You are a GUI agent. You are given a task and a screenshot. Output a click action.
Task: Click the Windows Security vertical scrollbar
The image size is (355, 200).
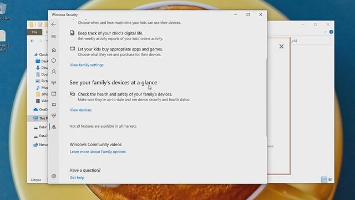pos(266,98)
